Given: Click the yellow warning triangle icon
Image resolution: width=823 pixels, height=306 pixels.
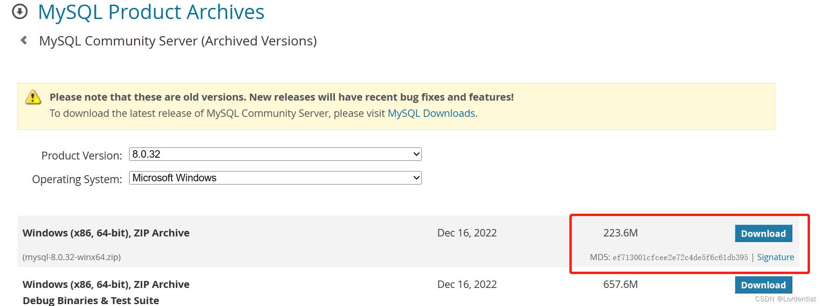Looking at the screenshot, I should pos(33,97).
